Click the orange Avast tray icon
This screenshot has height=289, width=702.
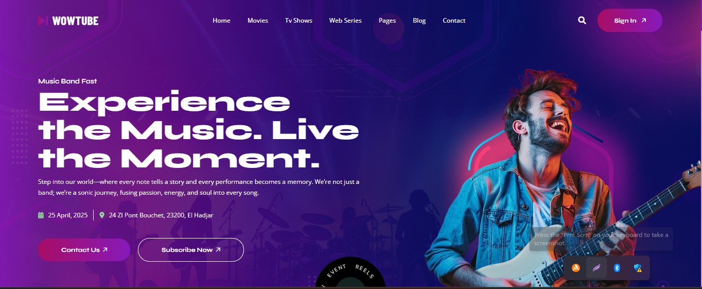(576, 268)
